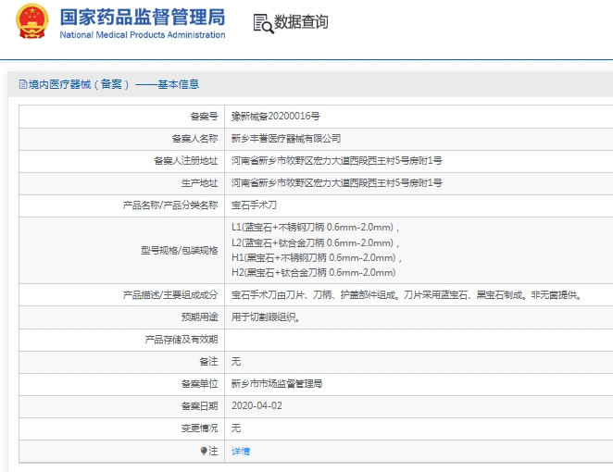613x472 pixels.
Task: Click the 产品名称/产品分类名称 label
Action: click(170, 205)
